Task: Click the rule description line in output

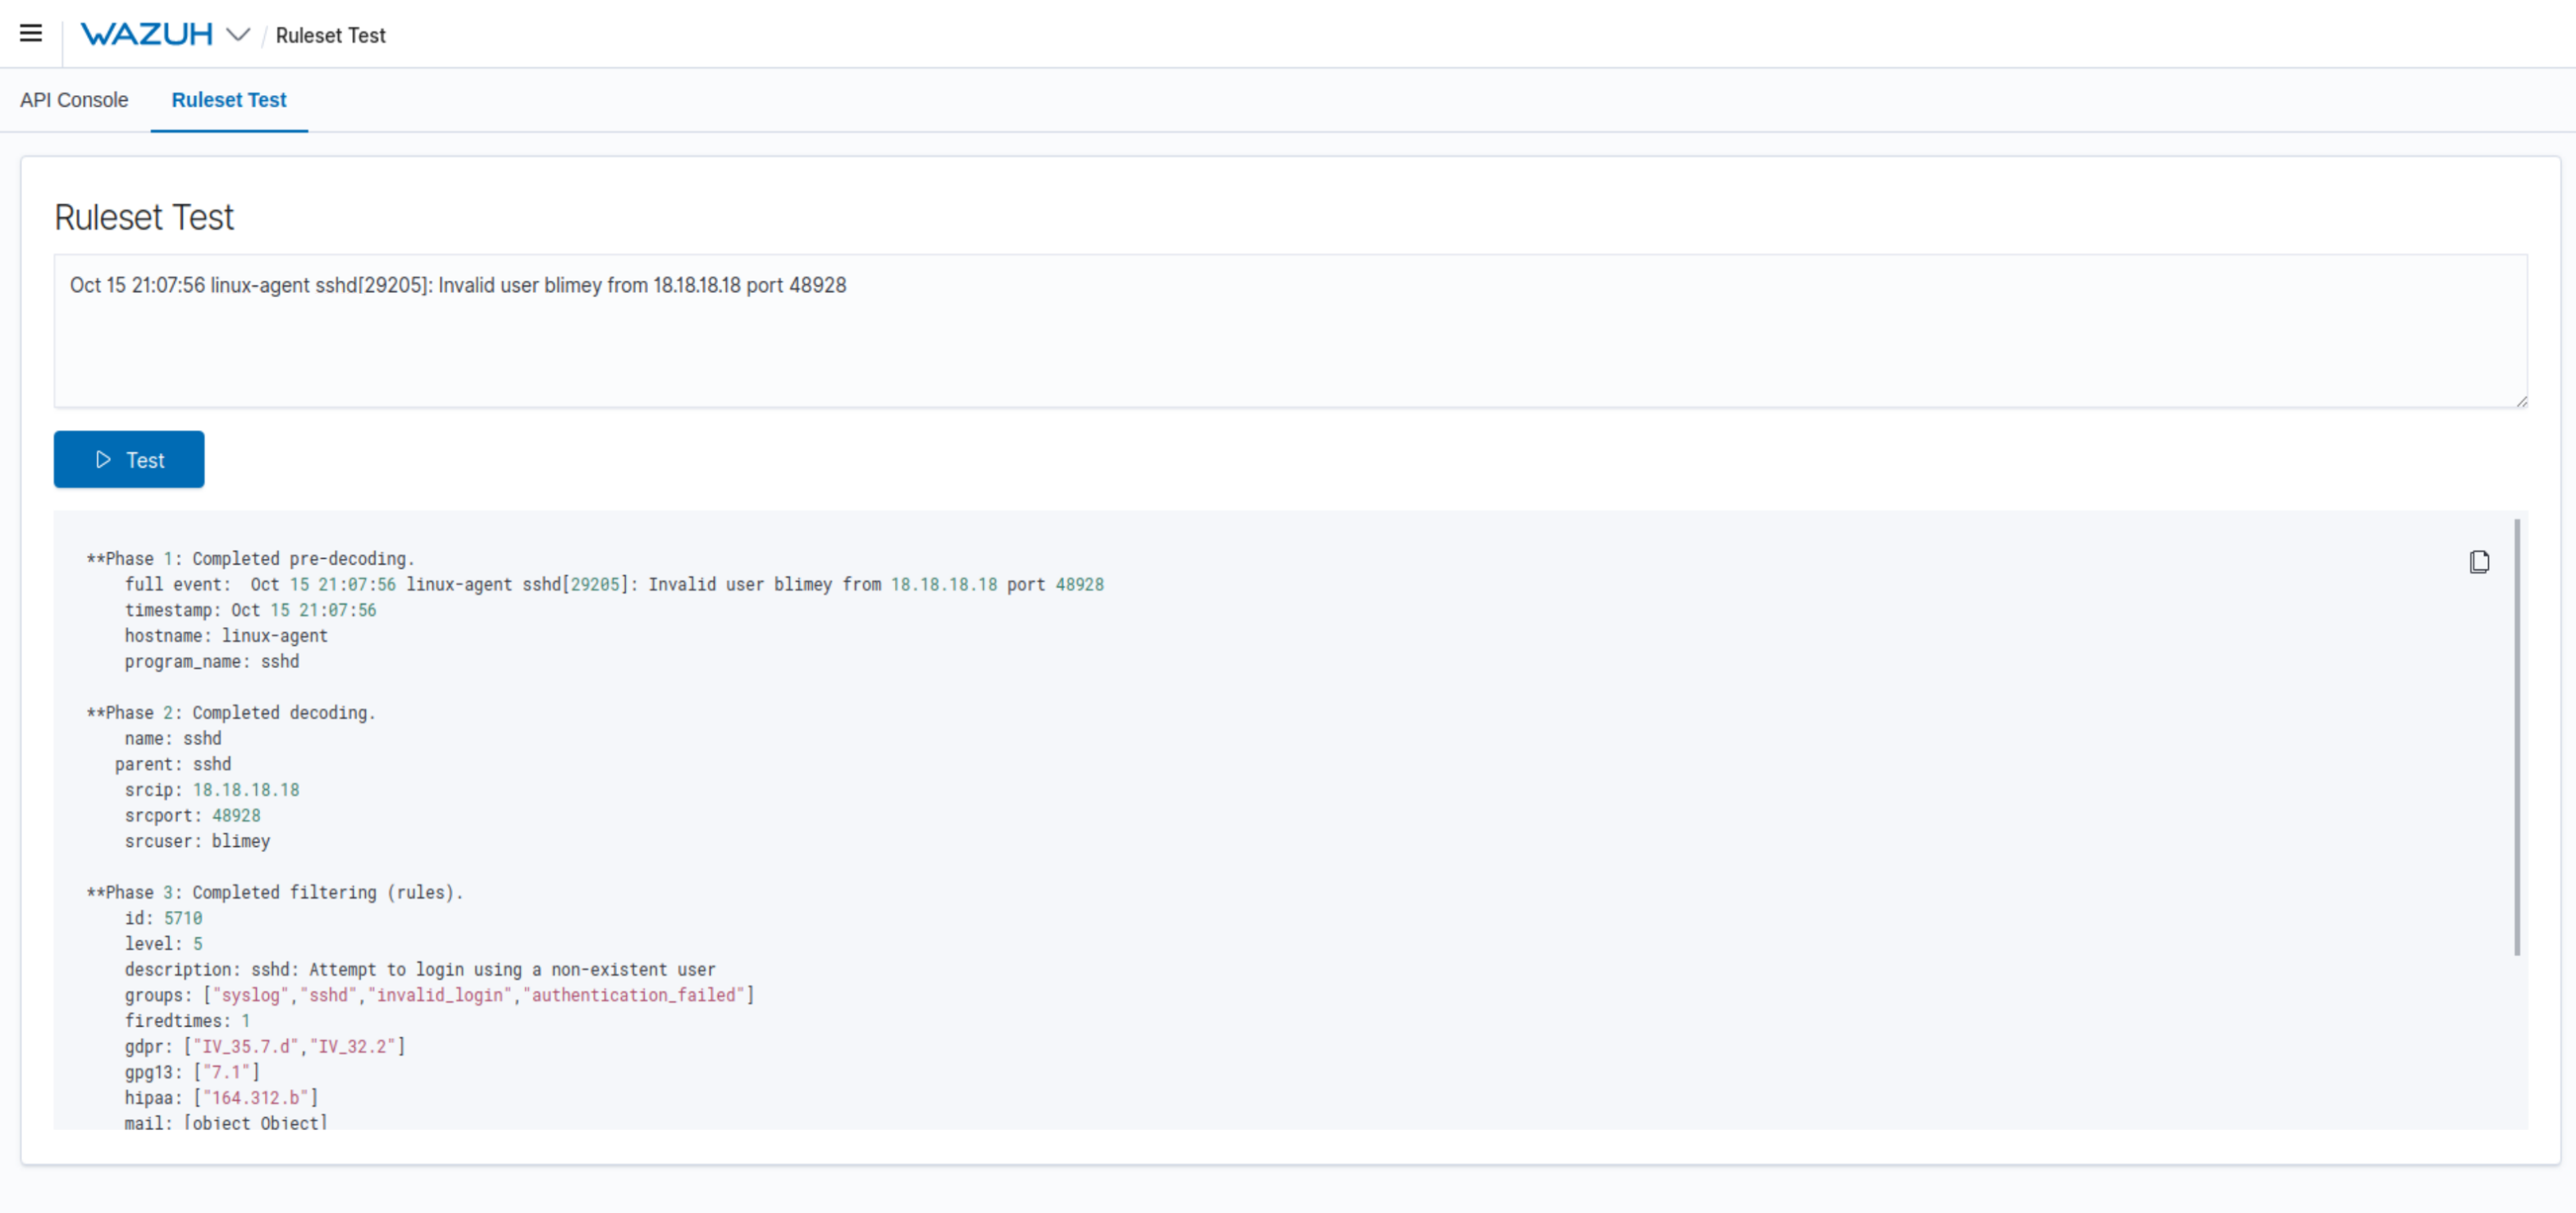Action: point(420,970)
